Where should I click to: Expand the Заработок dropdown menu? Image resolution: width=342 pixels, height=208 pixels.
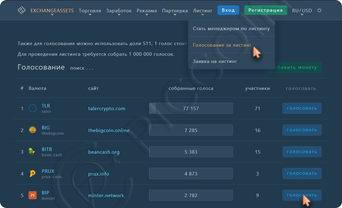pos(119,11)
